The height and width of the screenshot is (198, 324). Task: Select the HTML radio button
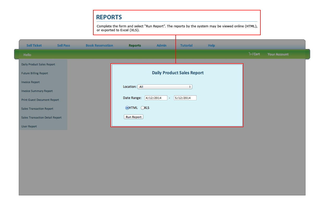127,108
